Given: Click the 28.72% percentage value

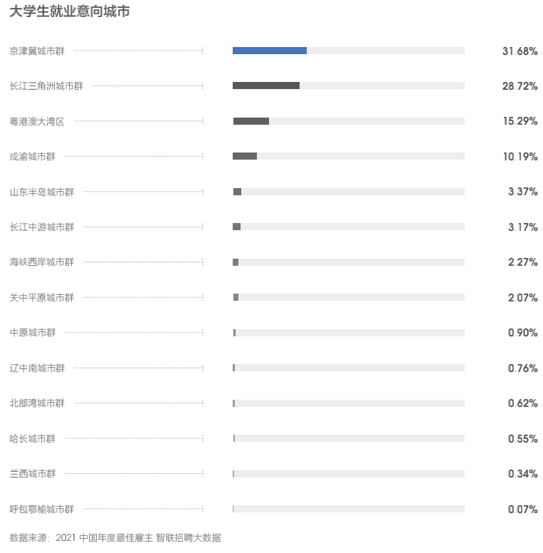Looking at the screenshot, I should (520, 86).
